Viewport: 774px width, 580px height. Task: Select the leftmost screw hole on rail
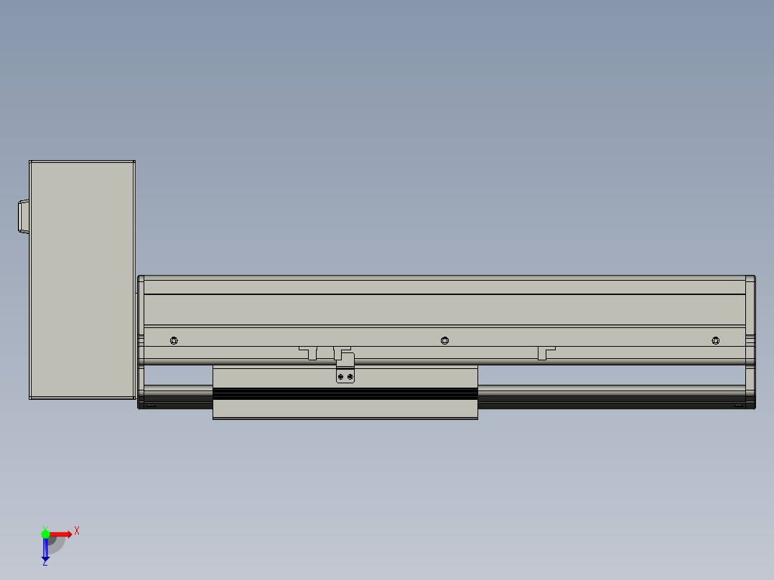click(174, 340)
